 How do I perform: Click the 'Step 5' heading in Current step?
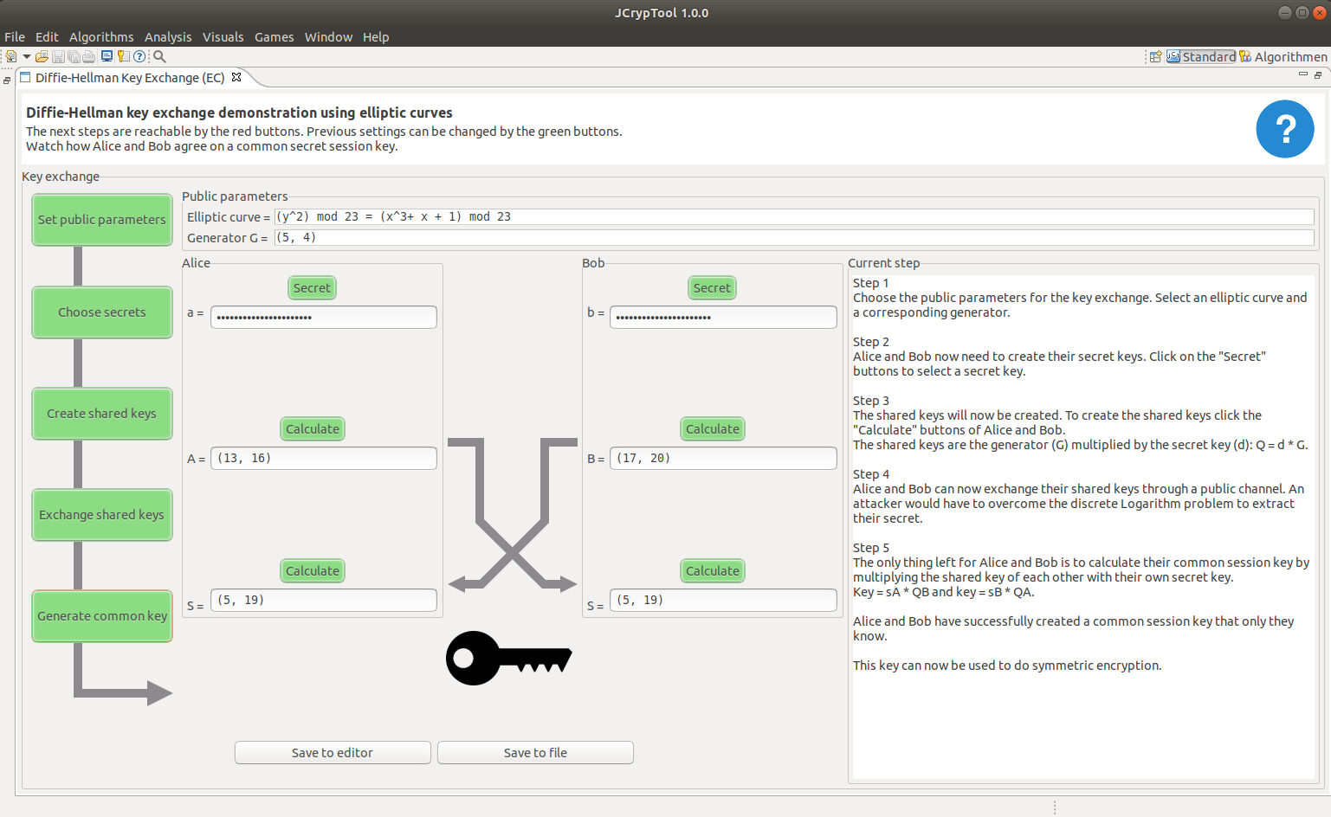pyautogui.click(x=870, y=548)
